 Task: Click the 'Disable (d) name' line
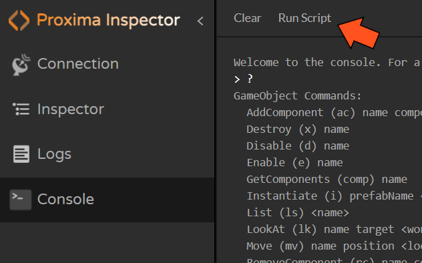pos(298,146)
